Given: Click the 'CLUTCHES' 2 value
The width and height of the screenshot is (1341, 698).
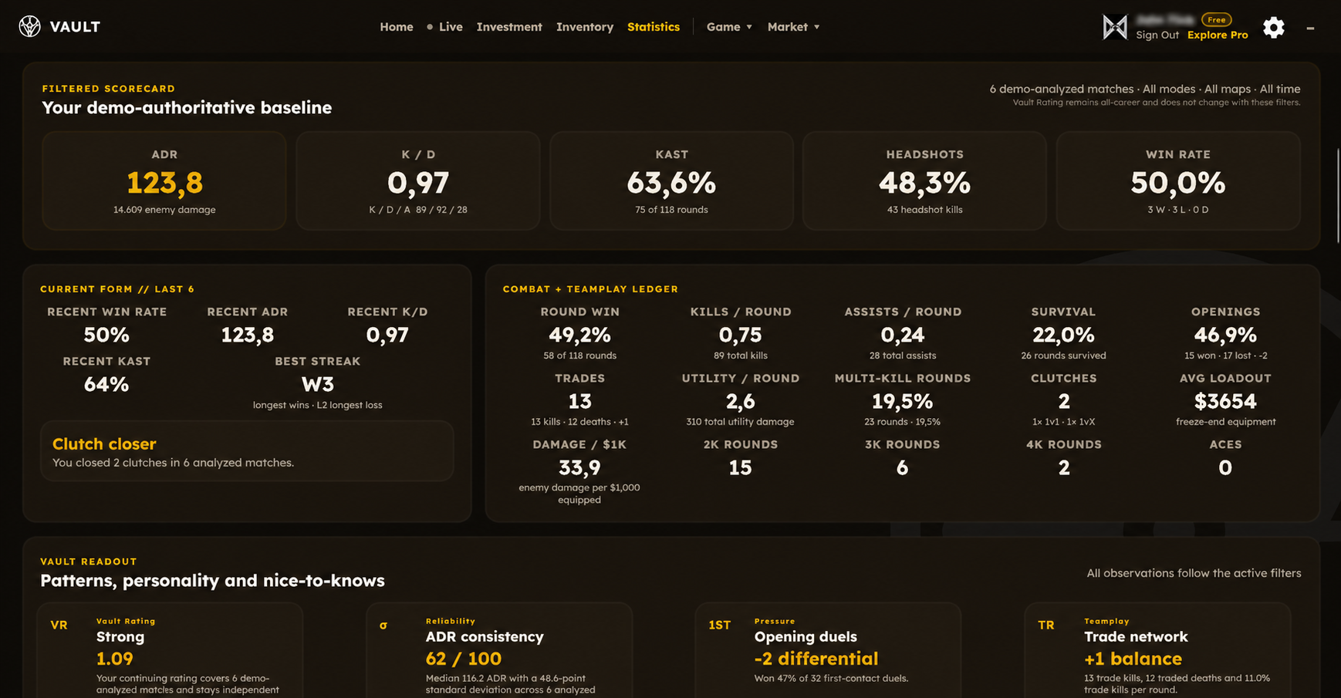Looking at the screenshot, I should [x=1063, y=401].
